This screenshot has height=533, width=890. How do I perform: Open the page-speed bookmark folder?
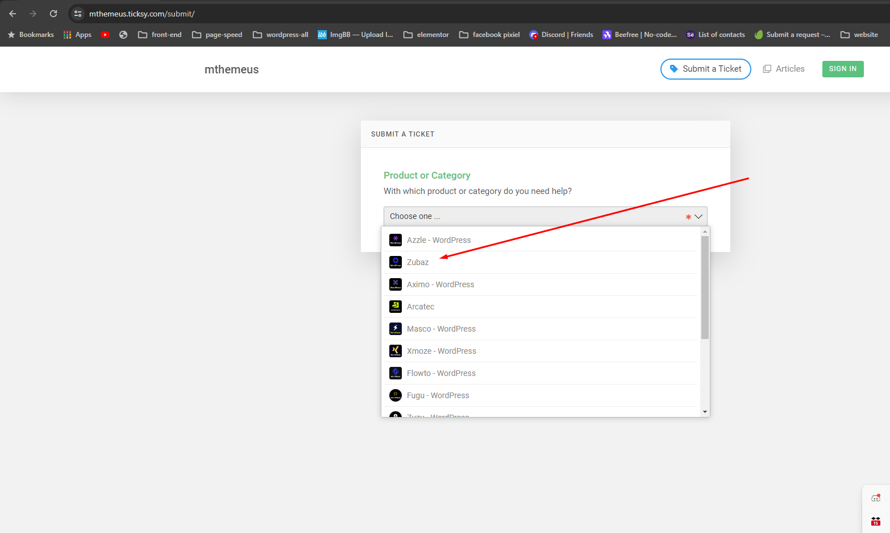(x=217, y=35)
